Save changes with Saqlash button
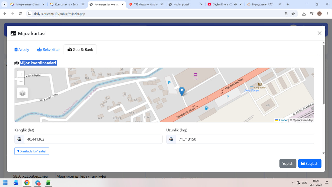This screenshot has width=332, height=187. pyautogui.click(x=310, y=163)
